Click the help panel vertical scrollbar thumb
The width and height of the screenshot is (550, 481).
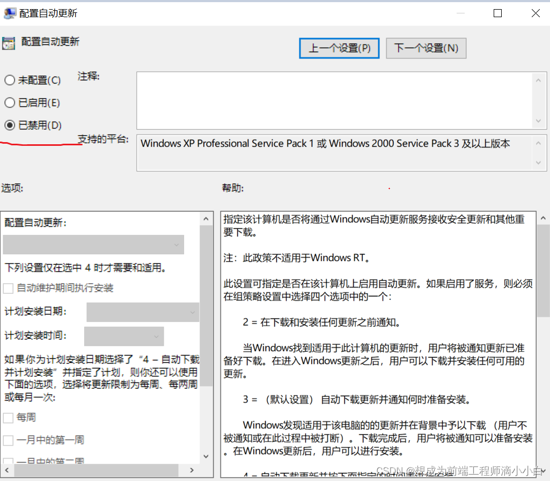click(x=544, y=271)
